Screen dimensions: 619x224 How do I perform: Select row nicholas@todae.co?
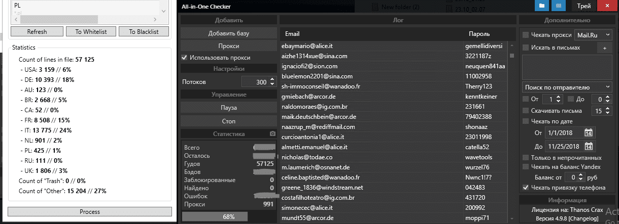394,157
